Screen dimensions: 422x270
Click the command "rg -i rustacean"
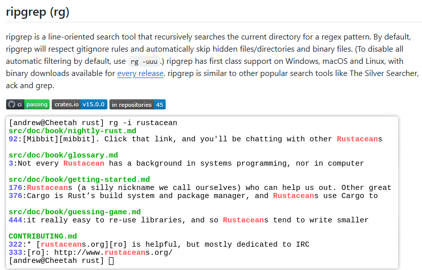coord(143,123)
